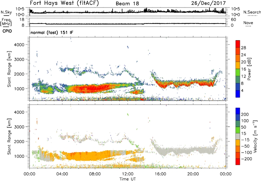The width and height of the screenshot is (261, 181).
Task: Click the '16' power color bar label
Action: (243, 69)
